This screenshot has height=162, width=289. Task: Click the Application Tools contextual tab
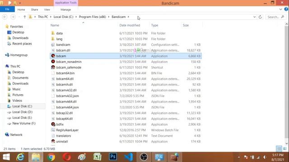click(66, 3)
